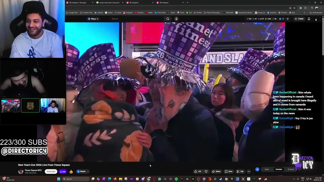This screenshot has height=182, width=324.
Task: Select the Views tab in vidIQ panel
Action: coord(267,169)
